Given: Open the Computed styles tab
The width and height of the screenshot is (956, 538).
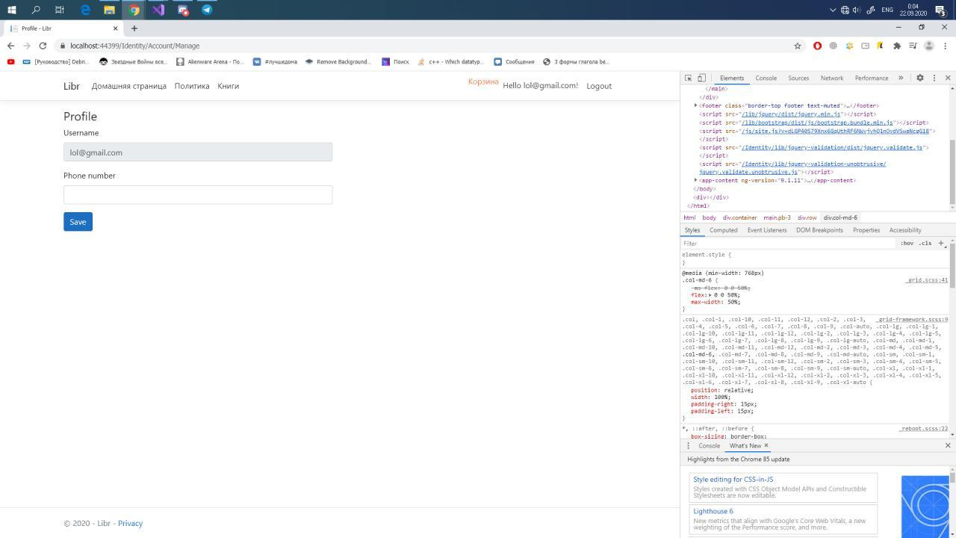Looking at the screenshot, I should point(723,230).
